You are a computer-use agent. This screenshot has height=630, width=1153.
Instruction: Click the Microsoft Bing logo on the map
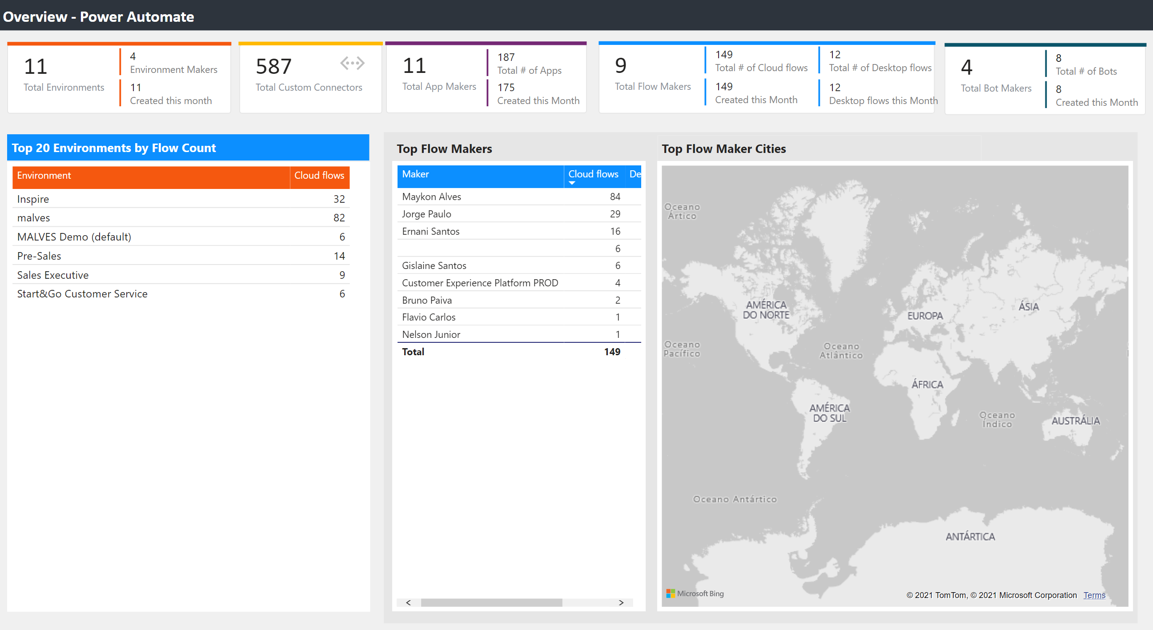[x=695, y=594]
